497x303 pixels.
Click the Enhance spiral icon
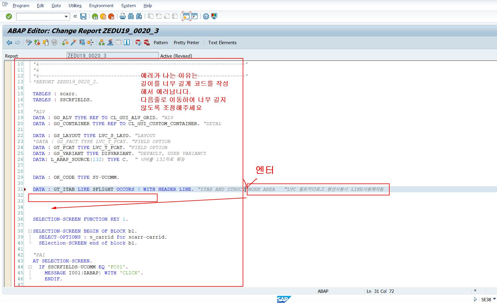[x=54, y=43]
